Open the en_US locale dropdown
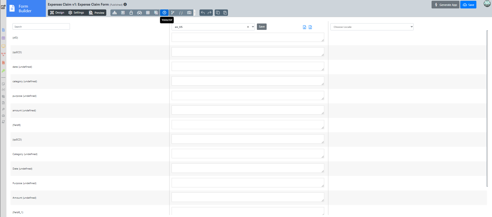Screen dimensions: 492x217 point(213,27)
